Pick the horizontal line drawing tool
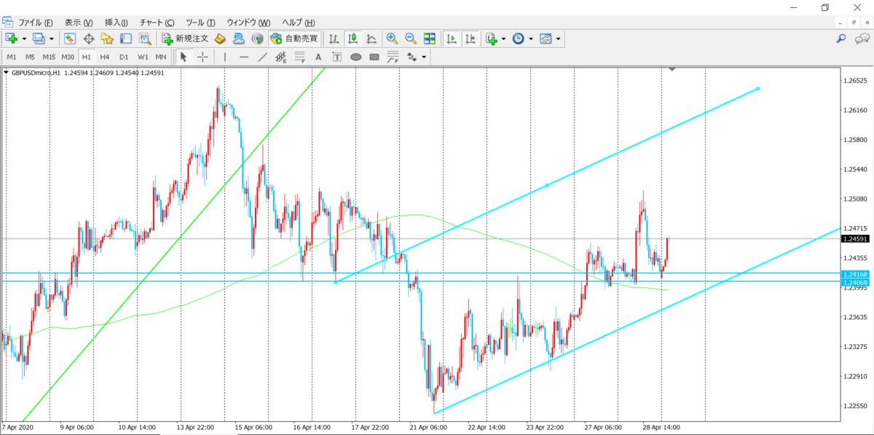The image size is (874, 435). [244, 57]
